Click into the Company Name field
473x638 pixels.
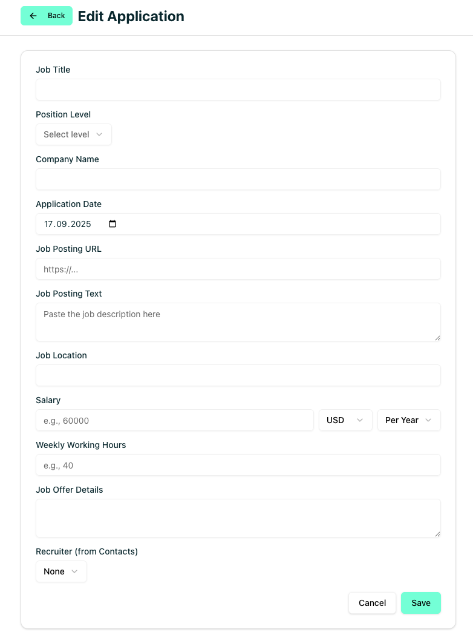(x=238, y=179)
